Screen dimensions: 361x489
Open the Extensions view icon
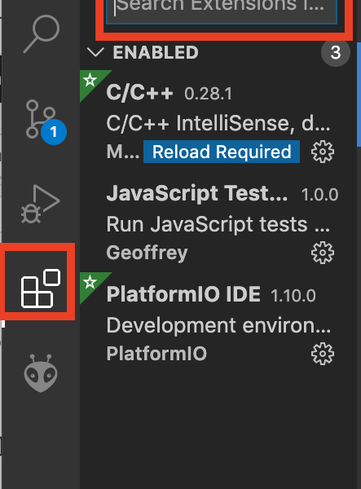click(x=41, y=289)
